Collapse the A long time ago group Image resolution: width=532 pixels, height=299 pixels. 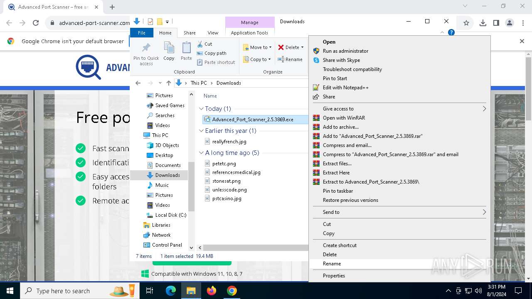tap(201, 153)
